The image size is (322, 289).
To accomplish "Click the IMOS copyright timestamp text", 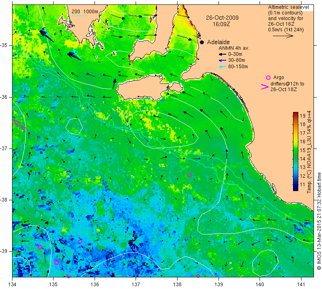I will 319,221.
